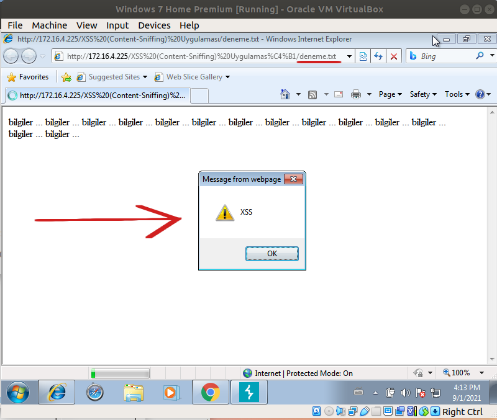Open VirtualBox Machine menu
This screenshot has height=420, width=497.
50,25
